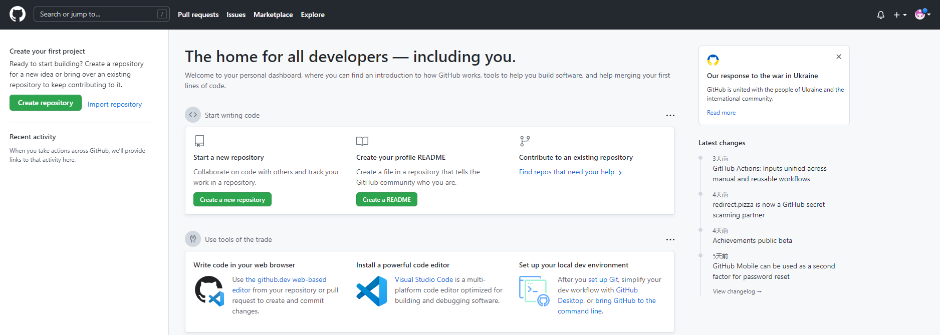Click the Visual Studio Code logo
Screen dimensions: 940x335
371,291
